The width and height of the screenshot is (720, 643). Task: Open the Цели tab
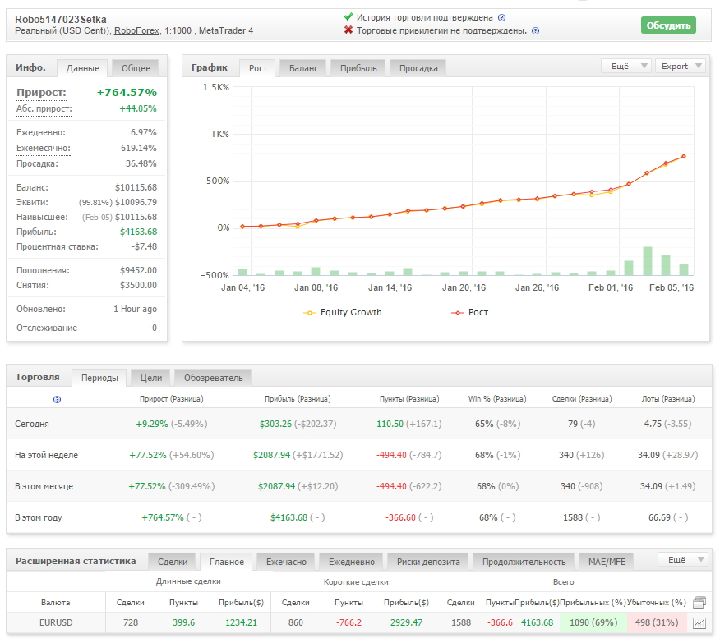[x=151, y=378]
